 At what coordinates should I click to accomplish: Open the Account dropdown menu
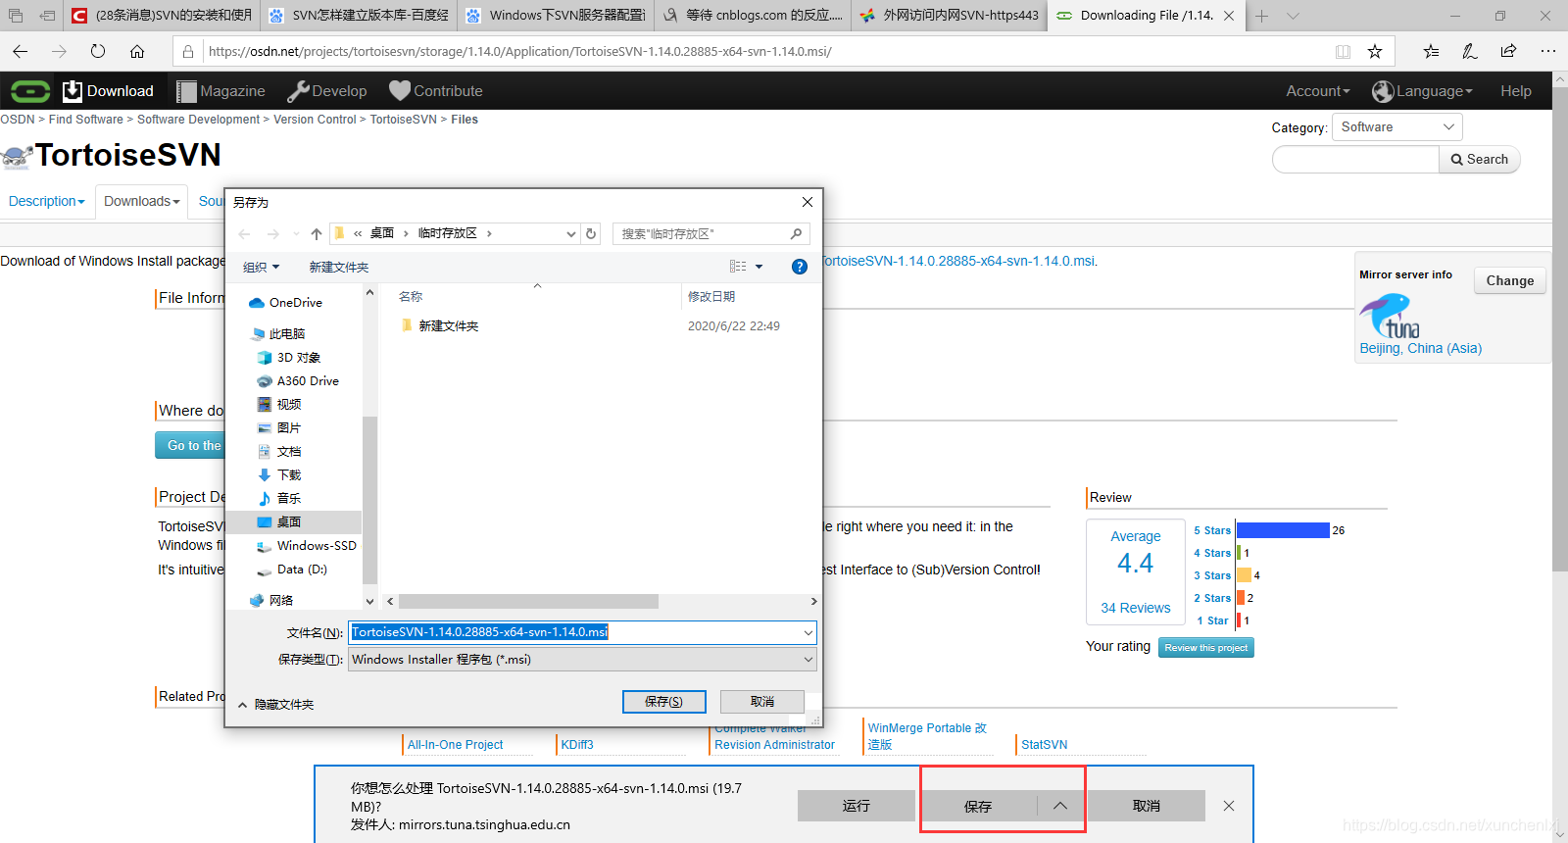click(x=1318, y=91)
